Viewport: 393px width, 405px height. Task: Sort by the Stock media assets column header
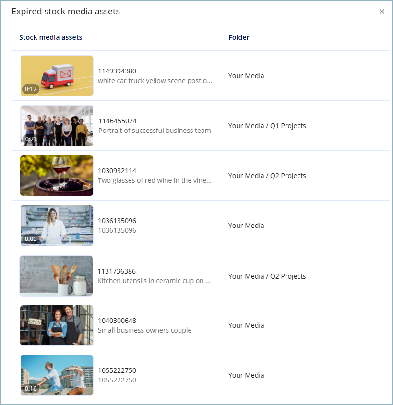coord(50,37)
